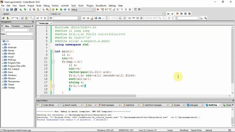Click the wrench settings icon
Screen dimensions: 235x132
(x=205, y=18)
